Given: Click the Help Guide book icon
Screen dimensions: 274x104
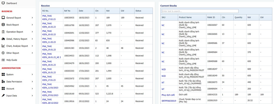Looking at the screenshot, I should tap(3, 60).
